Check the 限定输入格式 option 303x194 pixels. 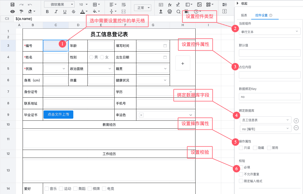point(241,181)
